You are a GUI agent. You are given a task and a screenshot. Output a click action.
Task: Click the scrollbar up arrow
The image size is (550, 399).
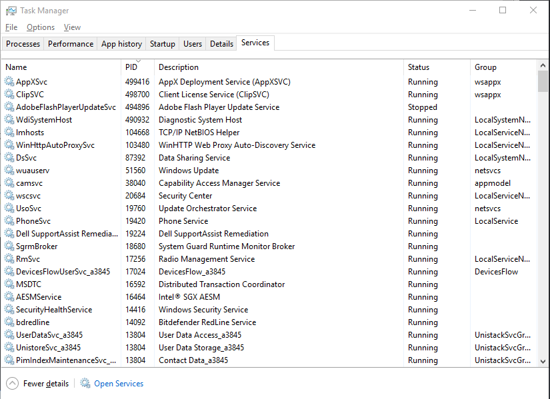(543, 65)
